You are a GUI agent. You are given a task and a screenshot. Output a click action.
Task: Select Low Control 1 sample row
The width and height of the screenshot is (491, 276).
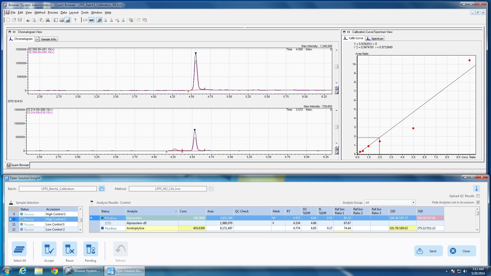[x=55, y=224]
